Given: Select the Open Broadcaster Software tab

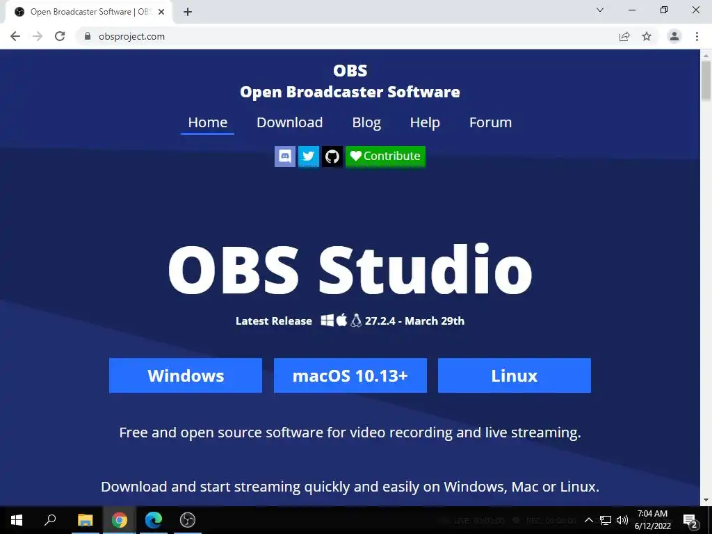Looking at the screenshot, I should (88, 12).
